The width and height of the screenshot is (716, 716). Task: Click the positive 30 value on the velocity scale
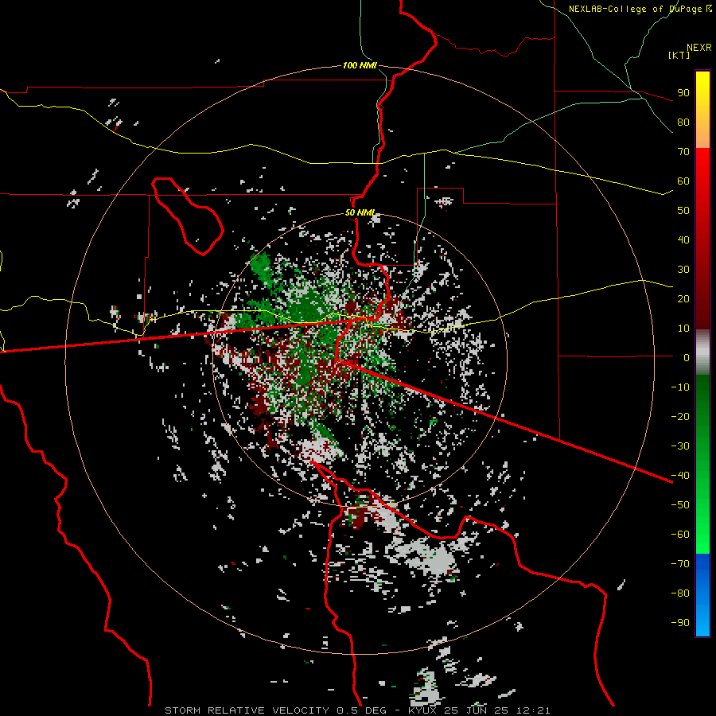tap(683, 270)
